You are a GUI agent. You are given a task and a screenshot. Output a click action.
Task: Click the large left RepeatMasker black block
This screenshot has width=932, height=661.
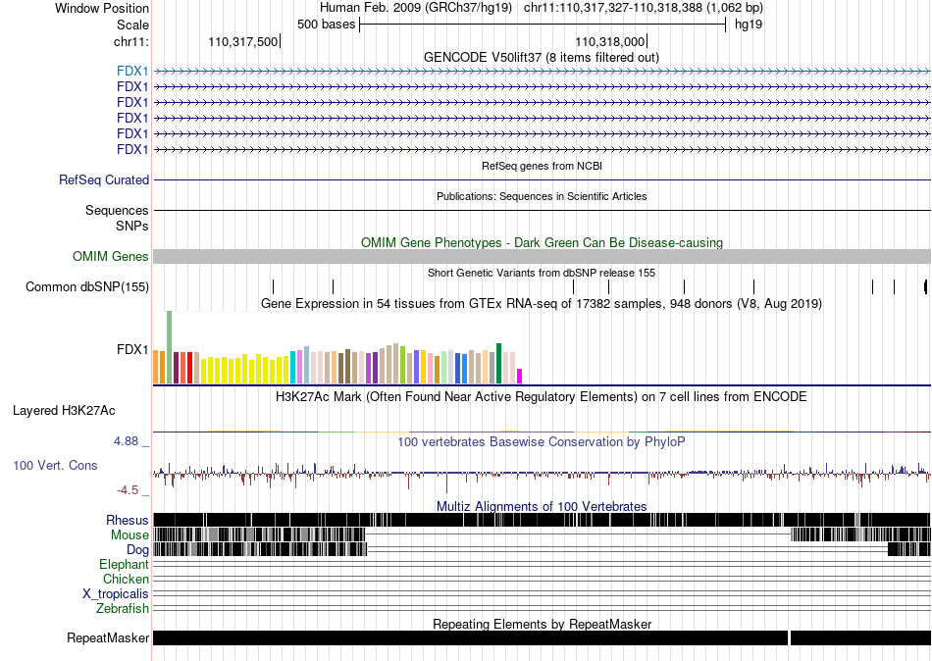470,637
